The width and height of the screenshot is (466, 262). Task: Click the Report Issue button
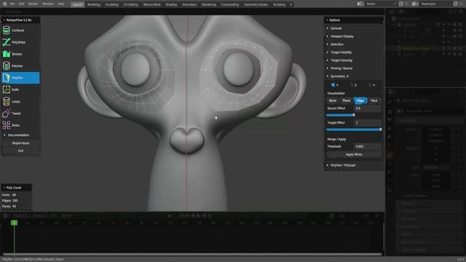coord(20,143)
